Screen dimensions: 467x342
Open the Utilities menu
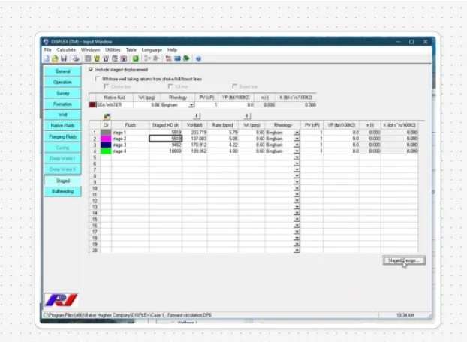[113, 50]
